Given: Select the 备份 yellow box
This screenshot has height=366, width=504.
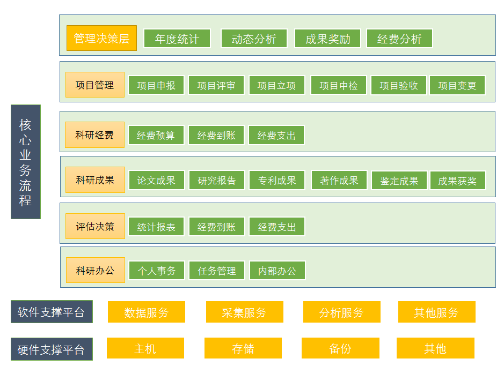Looking at the screenshot, I should pos(340,349).
